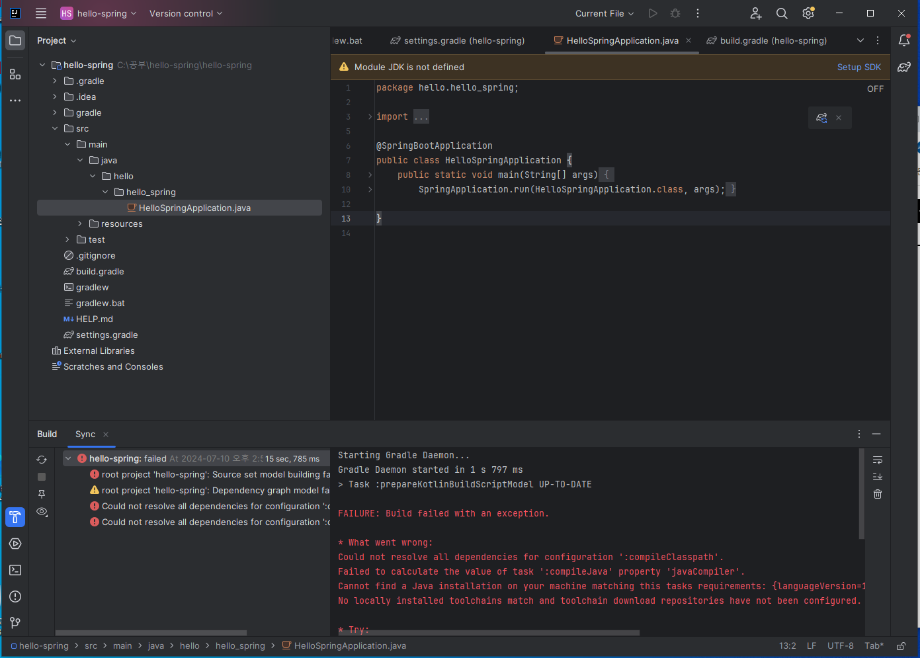
Task: Open the Project tool window
Action: pos(15,40)
